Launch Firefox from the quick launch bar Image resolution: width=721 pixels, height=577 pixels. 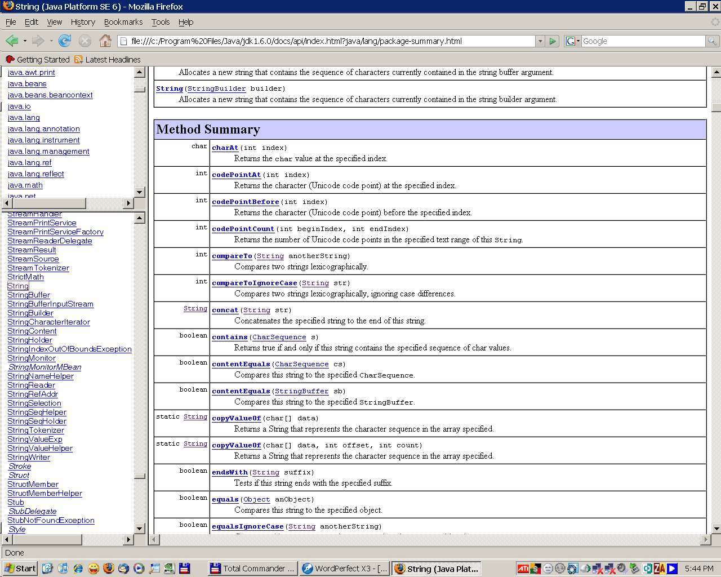109,569
